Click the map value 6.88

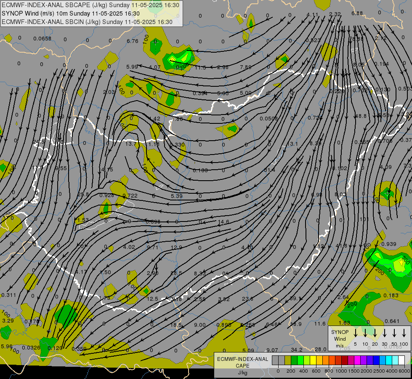(x=357, y=13)
